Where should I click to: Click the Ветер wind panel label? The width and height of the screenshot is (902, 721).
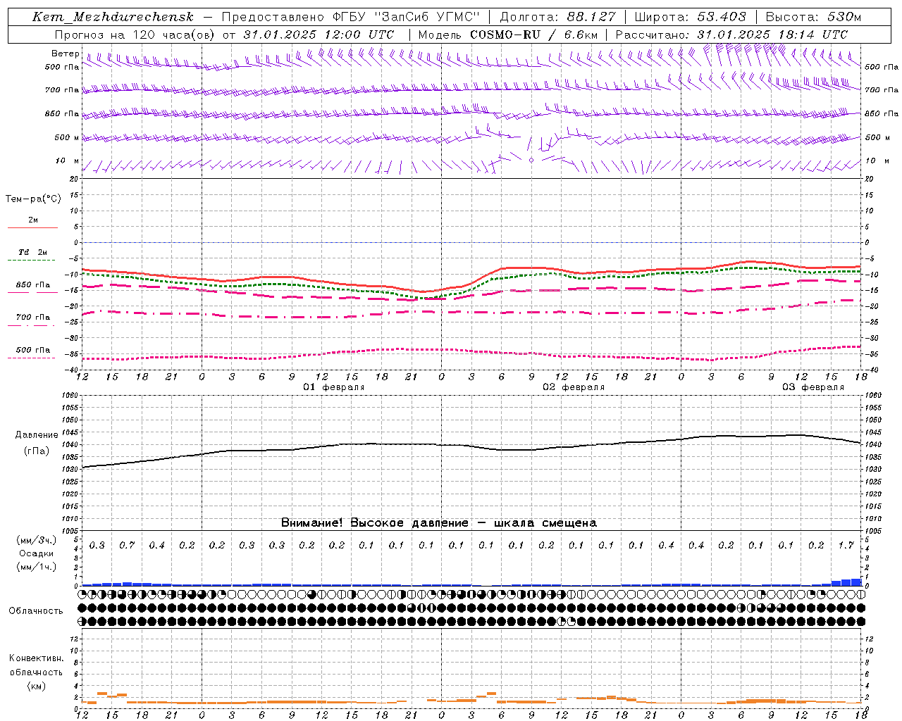65,54
